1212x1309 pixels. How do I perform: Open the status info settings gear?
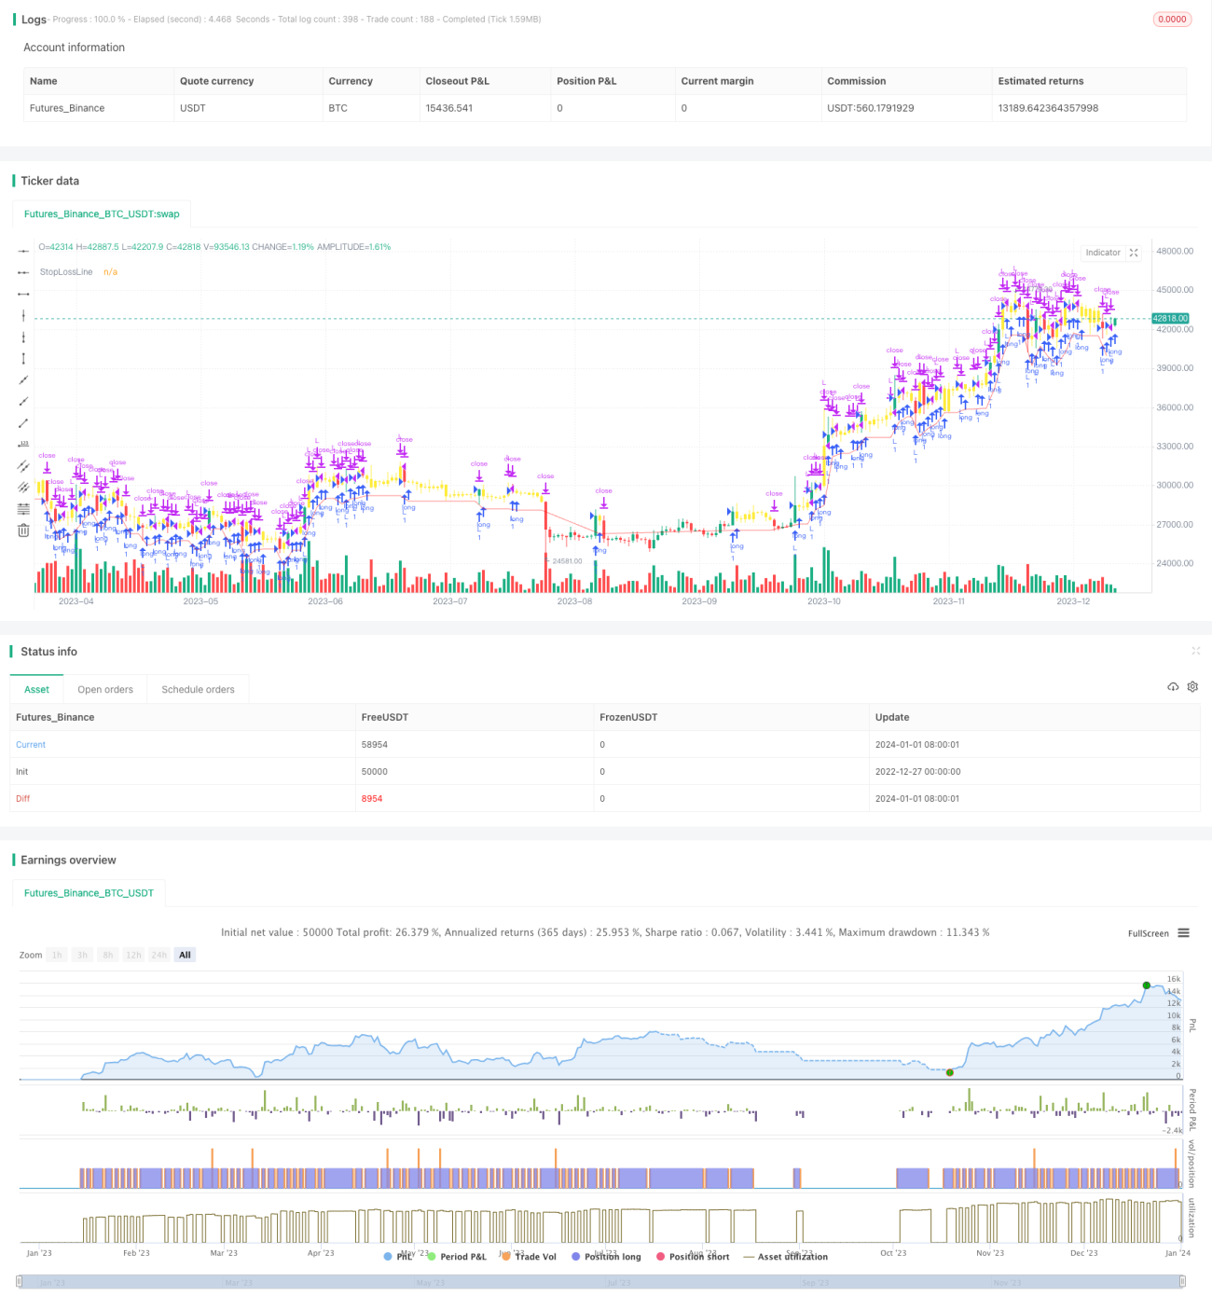[x=1192, y=686]
